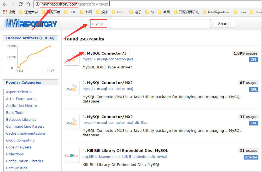Open the Cache Implementations category
262x172 pixels.
[26, 134]
